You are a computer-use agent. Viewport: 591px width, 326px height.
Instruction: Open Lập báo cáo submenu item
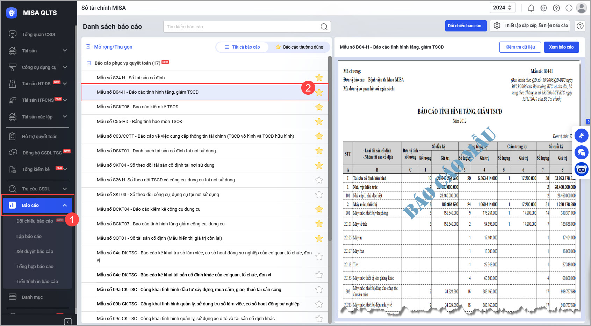(x=29, y=237)
